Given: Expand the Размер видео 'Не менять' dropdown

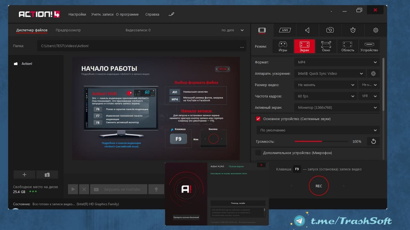Looking at the screenshot, I should (x=325, y=85).
